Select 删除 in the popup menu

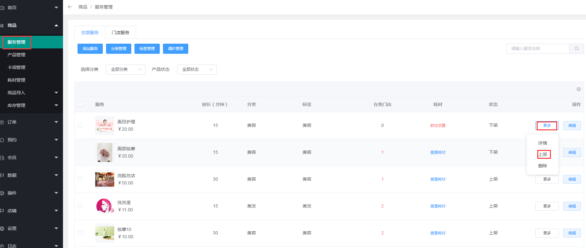543,166
